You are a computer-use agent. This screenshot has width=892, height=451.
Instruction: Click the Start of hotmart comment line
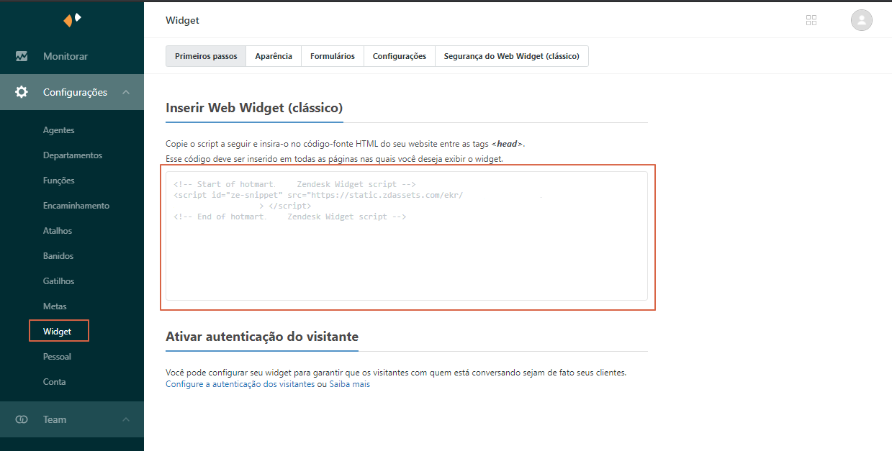[x=294, y=184]
